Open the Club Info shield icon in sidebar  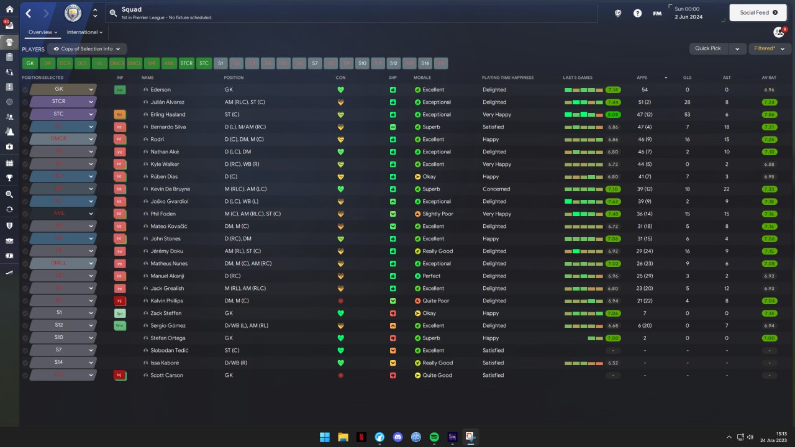click(9, 225)
